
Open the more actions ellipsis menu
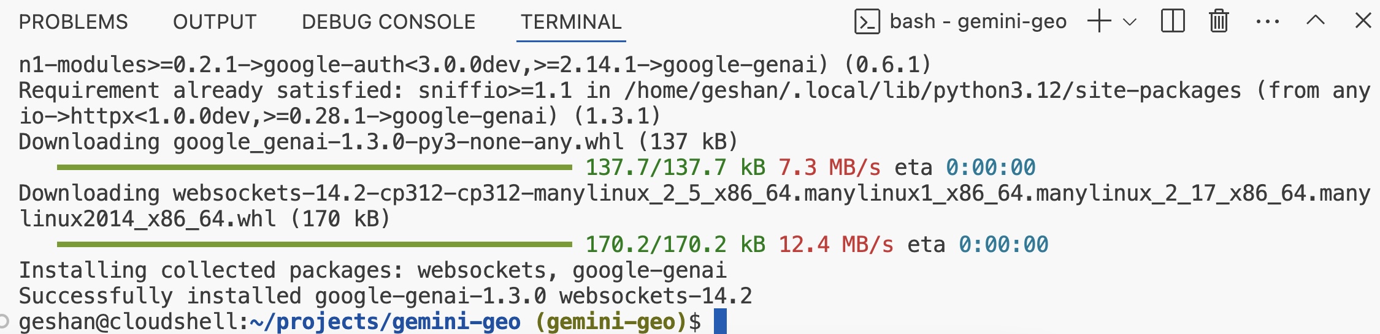tap(1267, 22)
